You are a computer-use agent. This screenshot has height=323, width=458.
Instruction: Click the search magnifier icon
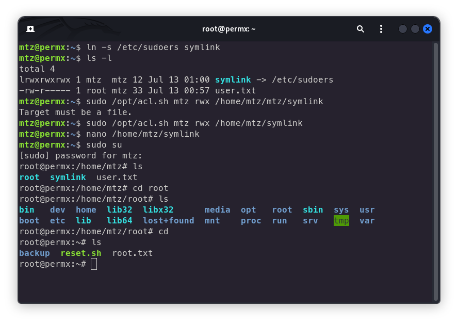click(x=361, y=29)
